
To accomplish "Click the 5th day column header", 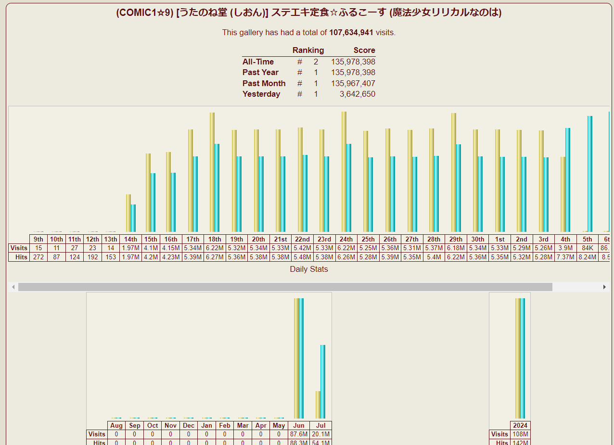I will pyautogui.click(x=588, y=239).
